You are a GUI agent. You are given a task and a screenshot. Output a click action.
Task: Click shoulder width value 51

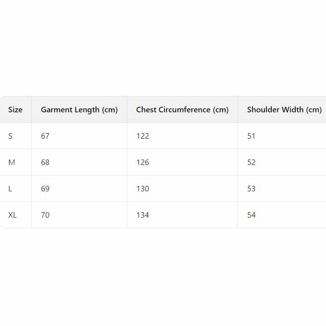pos(251,136)
